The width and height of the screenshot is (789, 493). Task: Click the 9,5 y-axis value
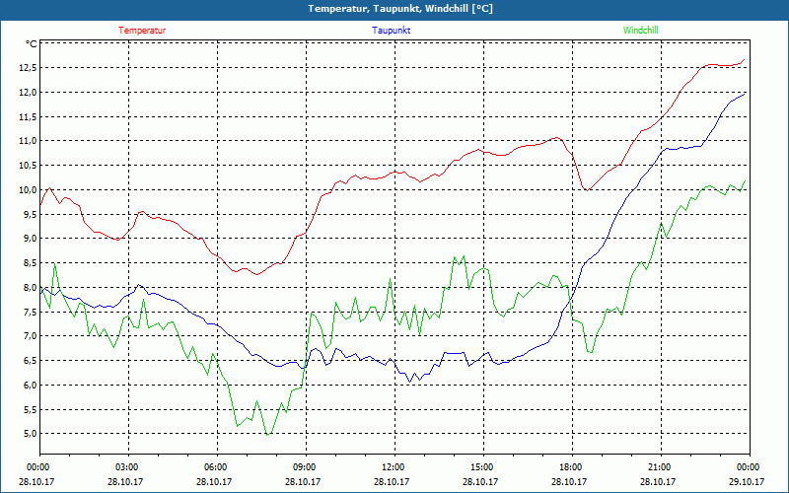30,215
